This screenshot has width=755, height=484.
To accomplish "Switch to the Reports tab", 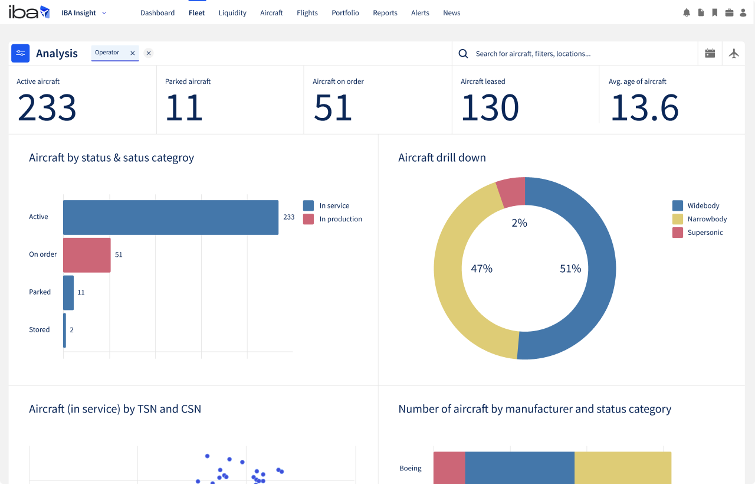I will [385, 12].
